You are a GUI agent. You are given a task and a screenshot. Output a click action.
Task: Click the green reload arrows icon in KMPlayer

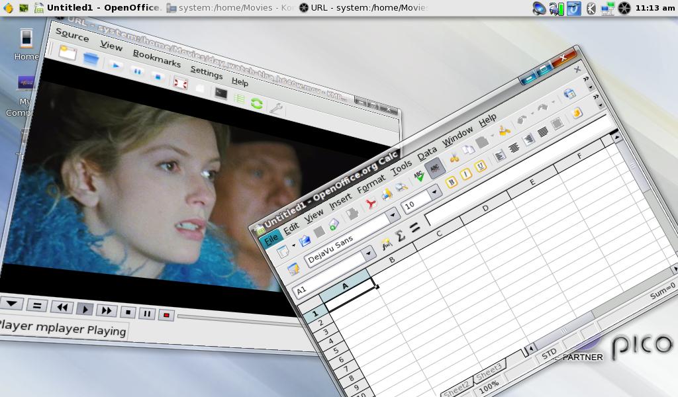point(257,103)
